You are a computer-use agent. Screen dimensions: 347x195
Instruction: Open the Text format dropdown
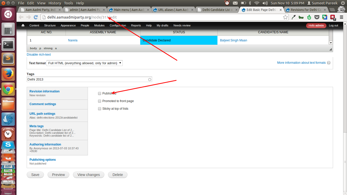pos(85,63)
